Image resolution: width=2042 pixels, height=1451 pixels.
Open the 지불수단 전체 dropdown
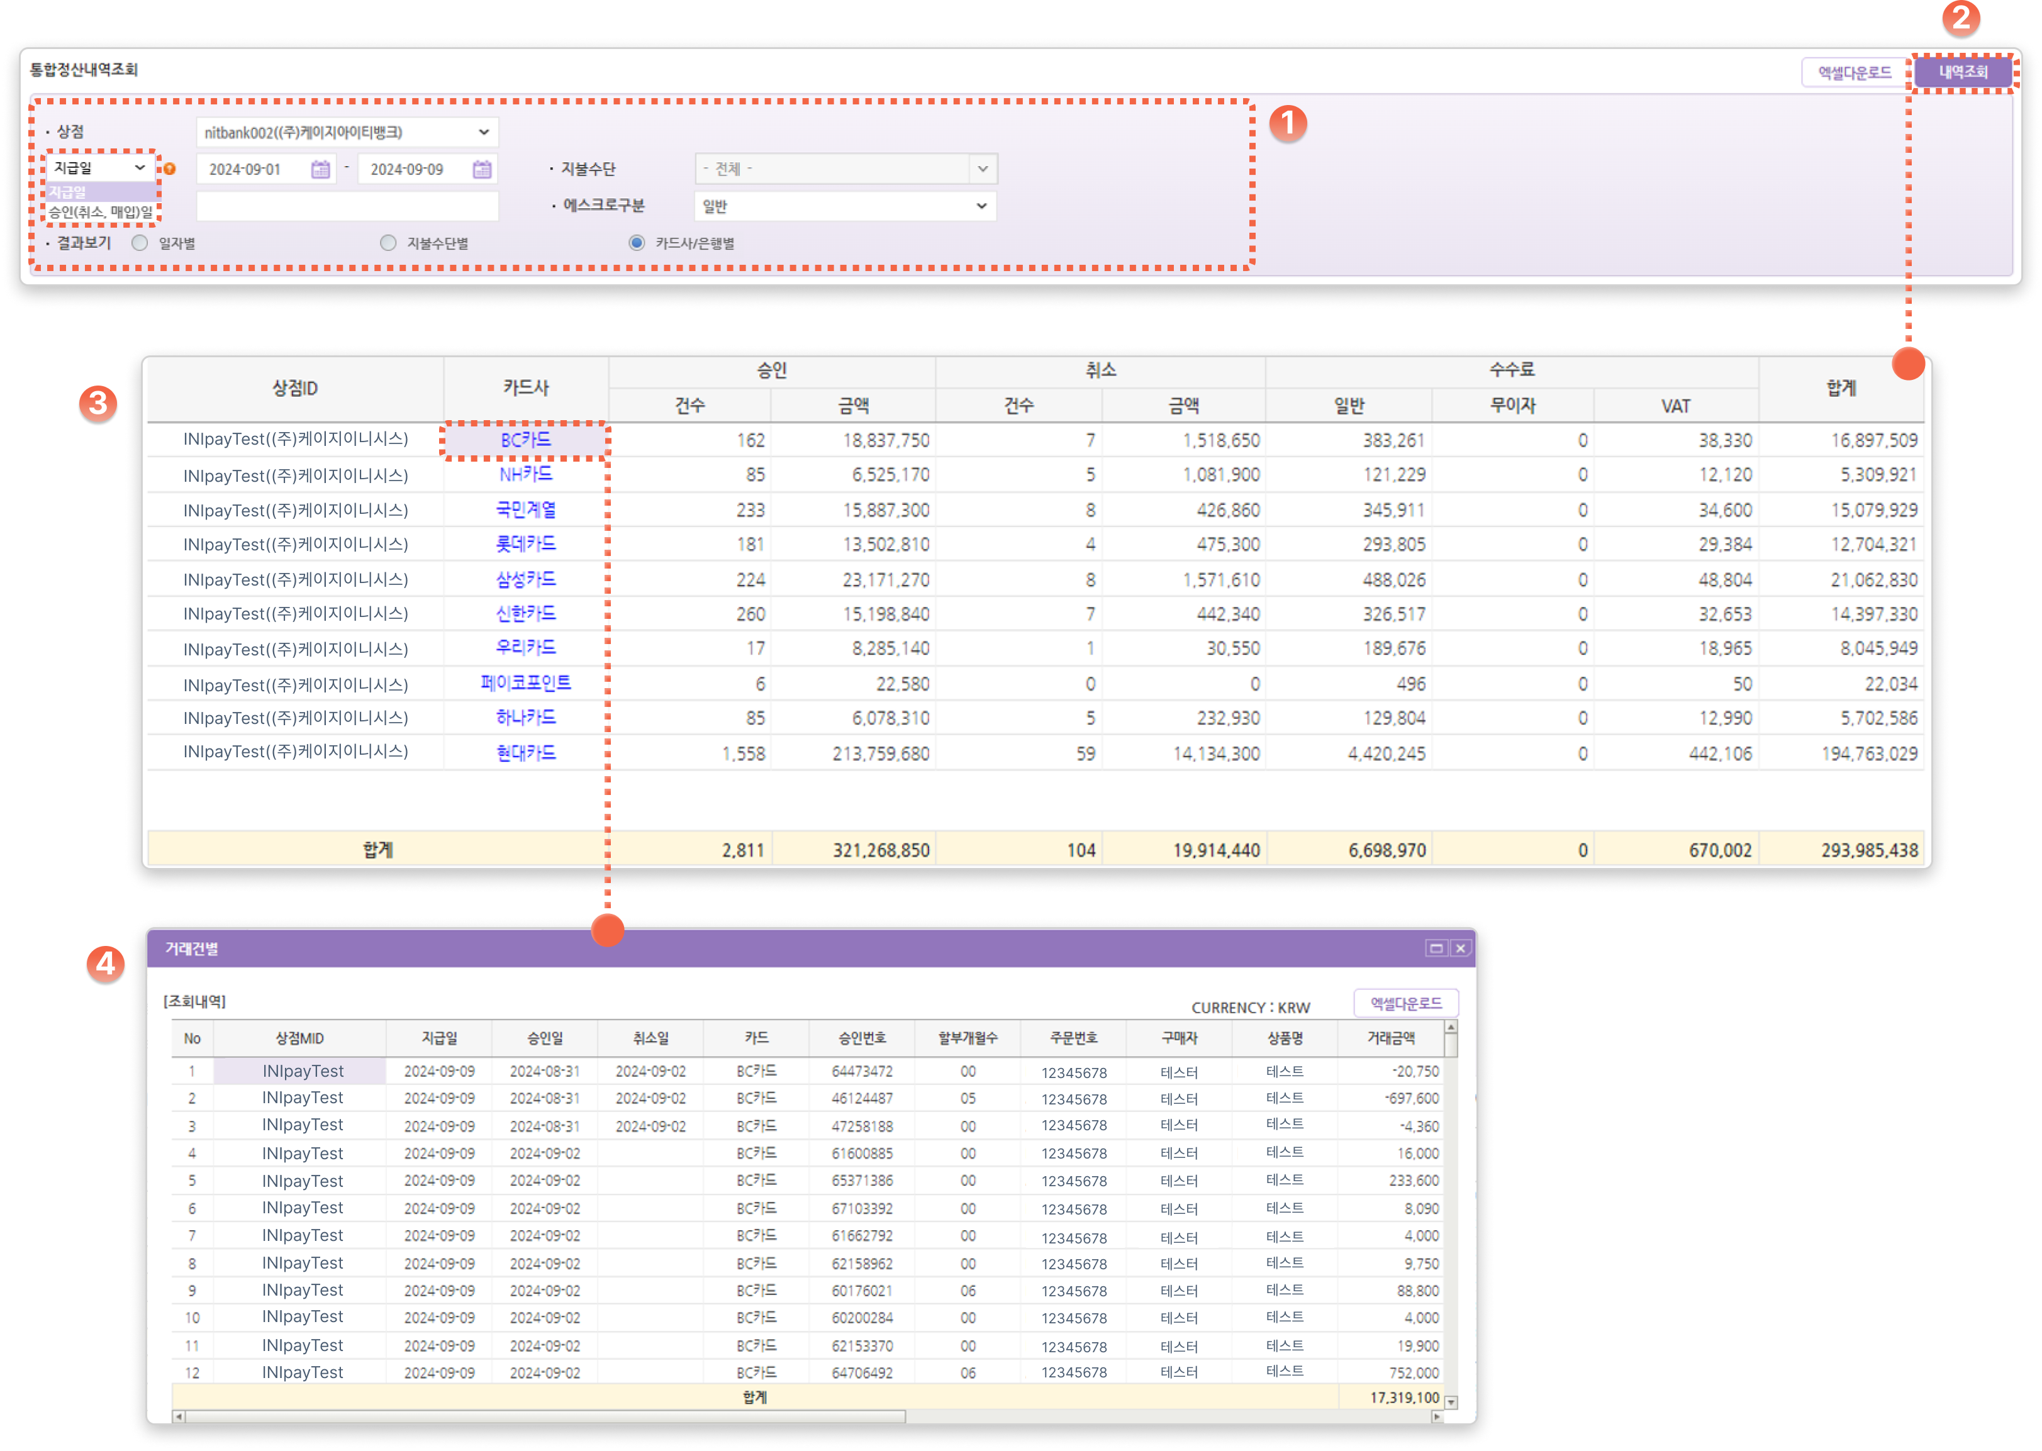click(845, 169)
